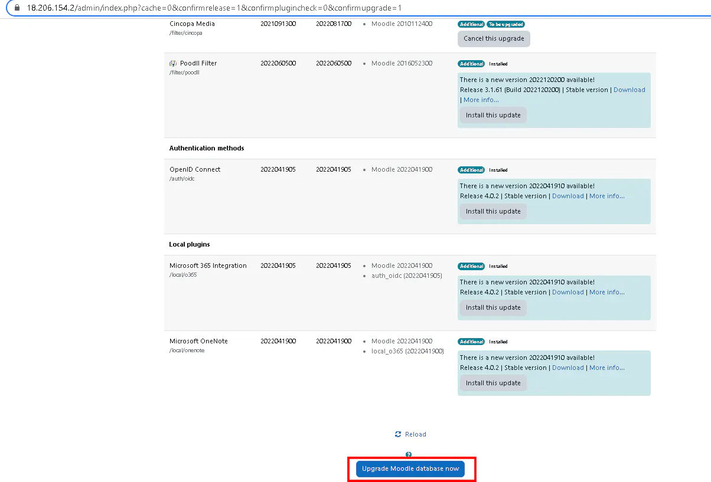Click Installed status in Microsoft OneNote row
Viewport: 711px width, 482px height.
(498, 342)
